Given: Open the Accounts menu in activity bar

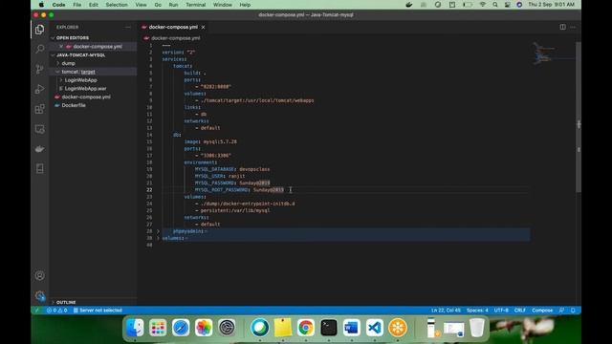Looking at the screenshot, I should coord(39,275).
